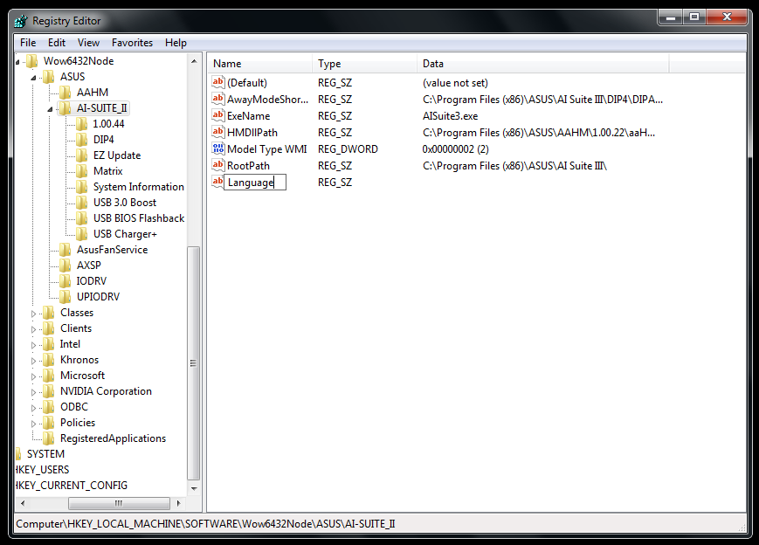Image resolution: width=759 pixels, height=545 pixels.
Task: Click the string icon next to ExeName
Action: click(218, 116)
